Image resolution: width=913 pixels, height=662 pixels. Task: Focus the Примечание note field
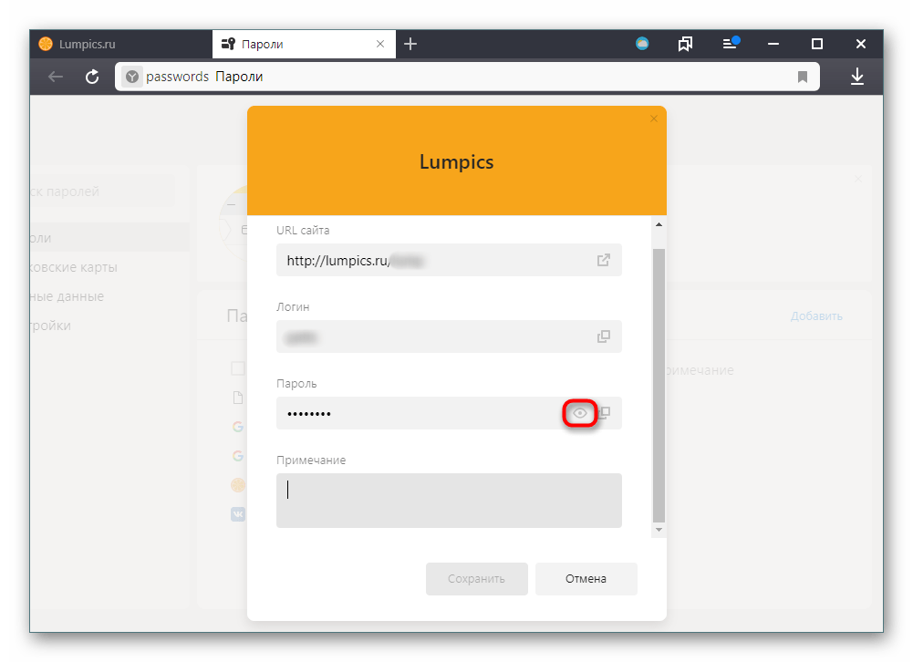449,500
